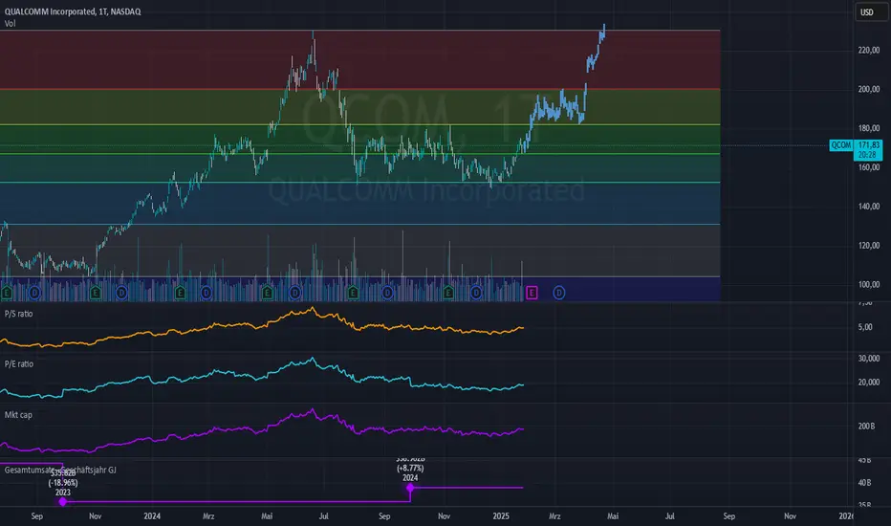Click the 2025 label on time axis

click(x=501, y=516)
